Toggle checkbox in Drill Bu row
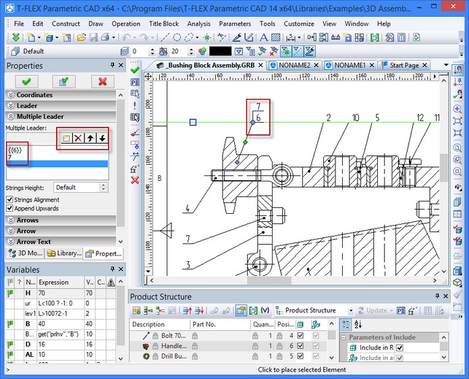Viewport: 469px width, 379px height. click(x=300, y=356)
